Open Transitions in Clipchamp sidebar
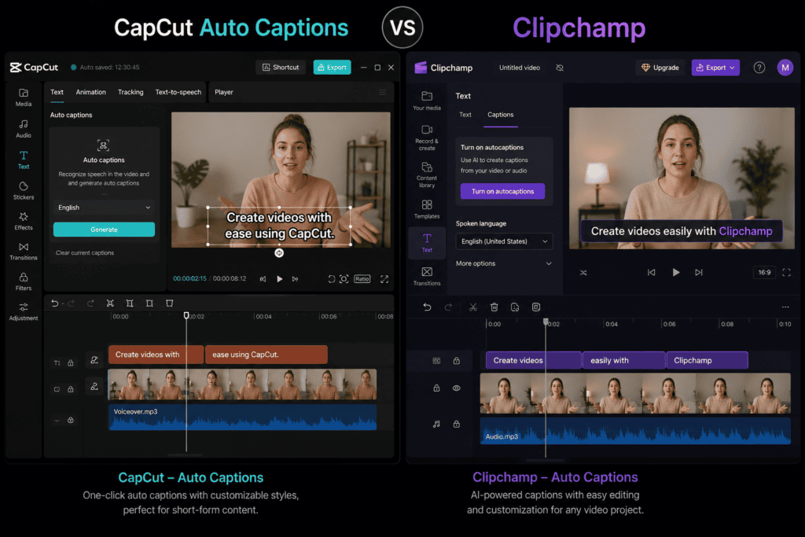Screen dimensions: 805x537 [x=427, y=276]
